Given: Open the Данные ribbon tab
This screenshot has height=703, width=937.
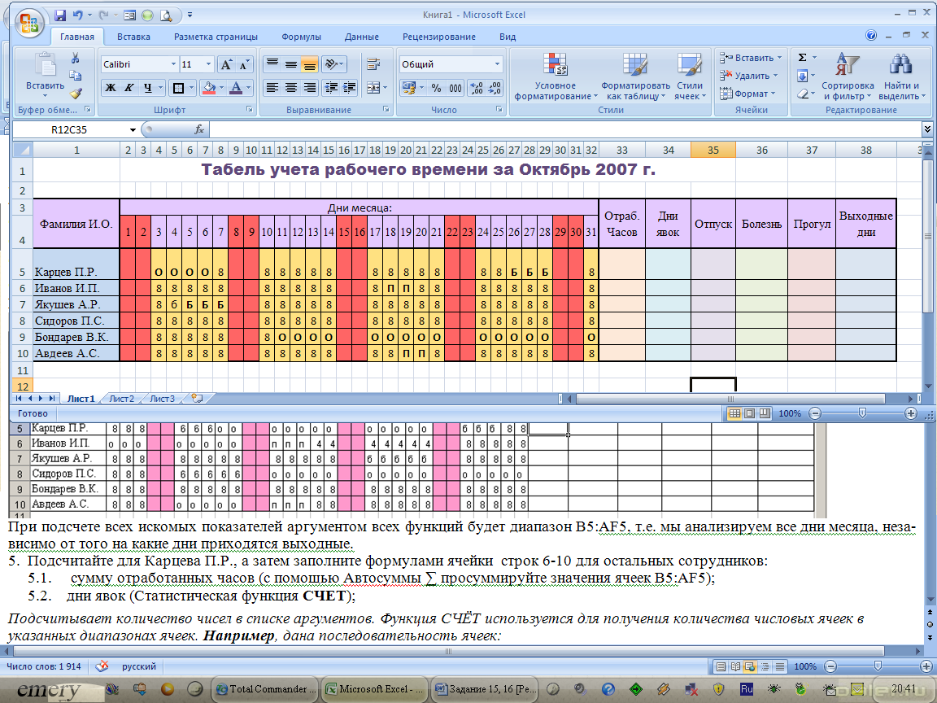Looking at the screenshot, I should pos(361,37).
